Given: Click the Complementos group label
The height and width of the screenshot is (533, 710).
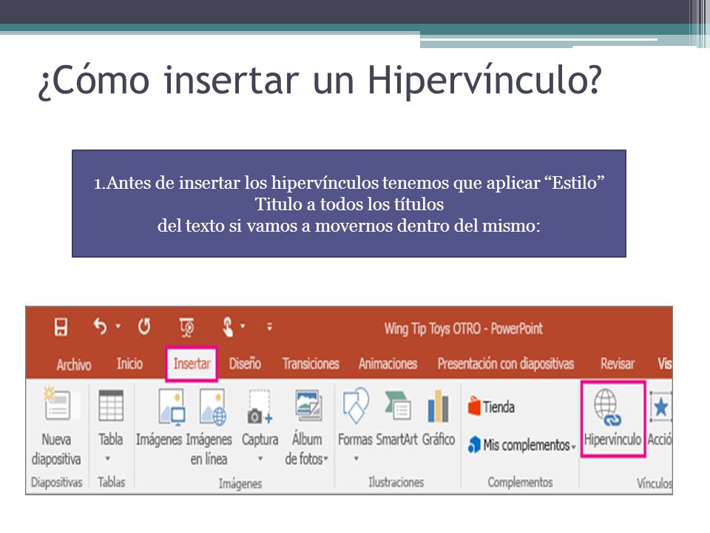Looking at the screenshot, I should click(520, 482).
